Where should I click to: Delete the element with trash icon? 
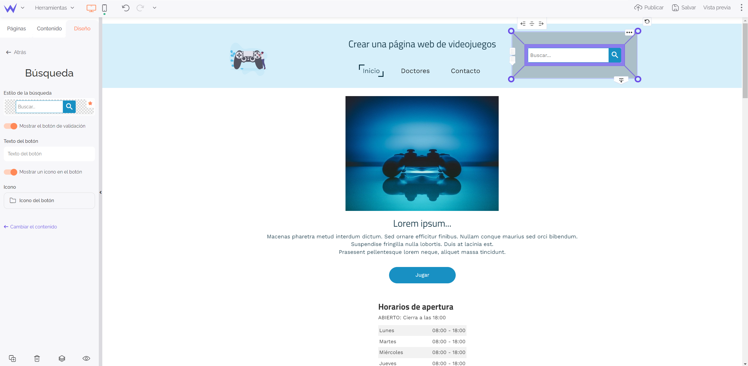pos(37,358)
